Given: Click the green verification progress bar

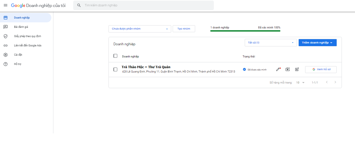Looking at the screenshot, I should 245,30.
